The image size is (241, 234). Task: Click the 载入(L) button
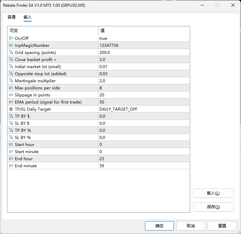point(213,193)
